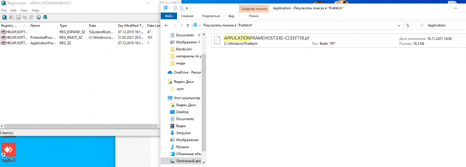Switch to the Поиск ribbon tab
Screen dimensions: 466x167
click(x=254, y=16)
